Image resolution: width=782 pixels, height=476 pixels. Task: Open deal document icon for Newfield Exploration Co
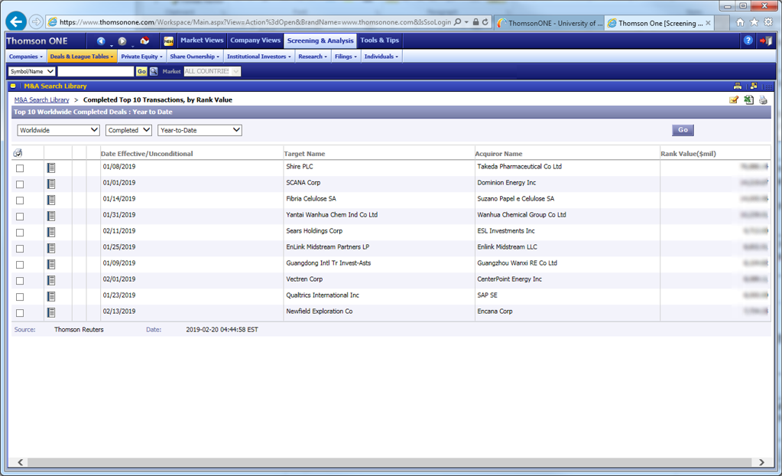51,312
